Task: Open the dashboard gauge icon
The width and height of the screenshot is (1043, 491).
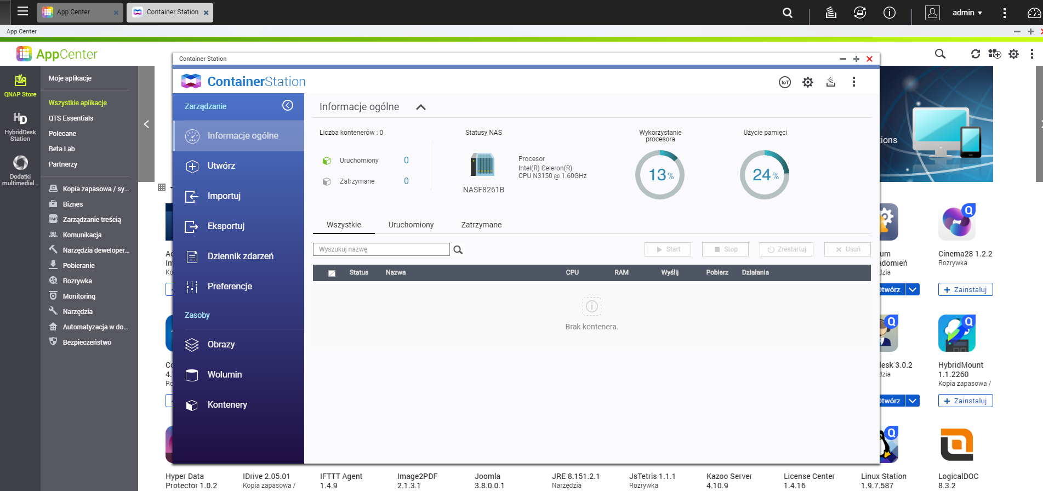Action: click(x=1034, y=13)
